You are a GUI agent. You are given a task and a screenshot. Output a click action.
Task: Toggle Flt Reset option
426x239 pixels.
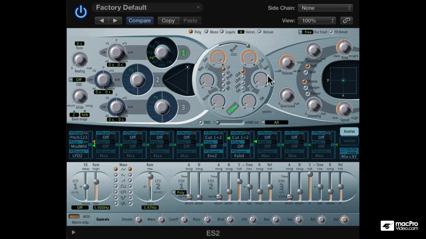(x=331, y=32)
